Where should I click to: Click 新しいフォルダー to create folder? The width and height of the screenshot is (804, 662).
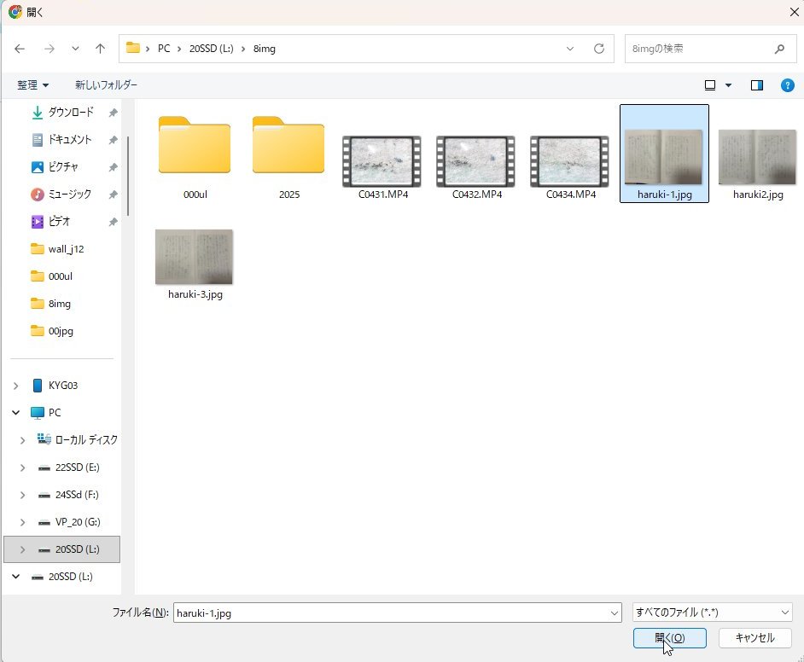(x=106, y=85)
